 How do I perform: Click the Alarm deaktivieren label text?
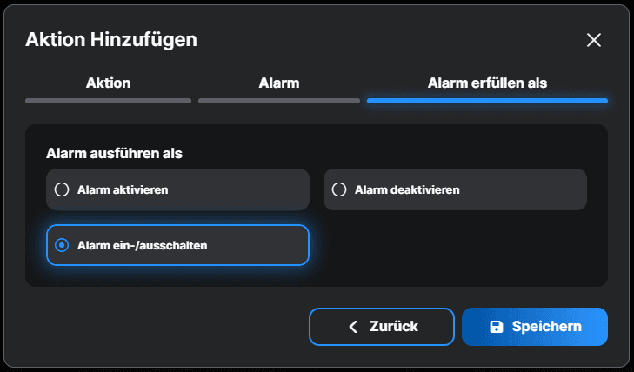click(407, 189)
